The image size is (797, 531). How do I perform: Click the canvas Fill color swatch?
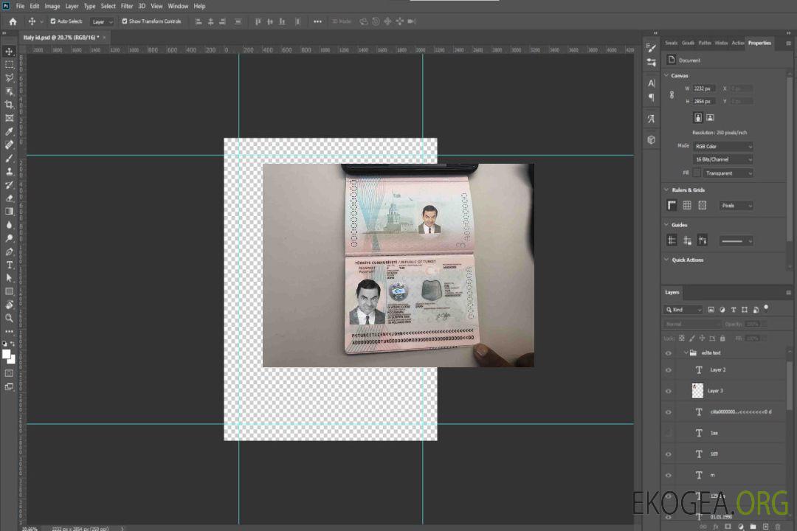coord(697,173)
